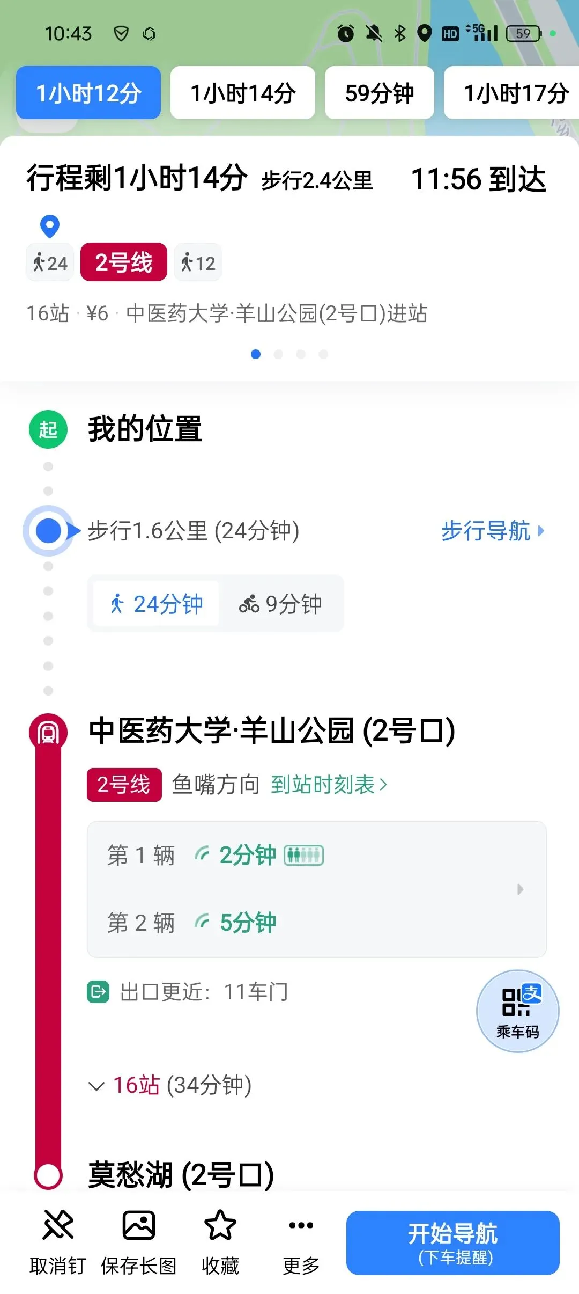Open the 乘车码 QR code button

tap(518, 1011)
